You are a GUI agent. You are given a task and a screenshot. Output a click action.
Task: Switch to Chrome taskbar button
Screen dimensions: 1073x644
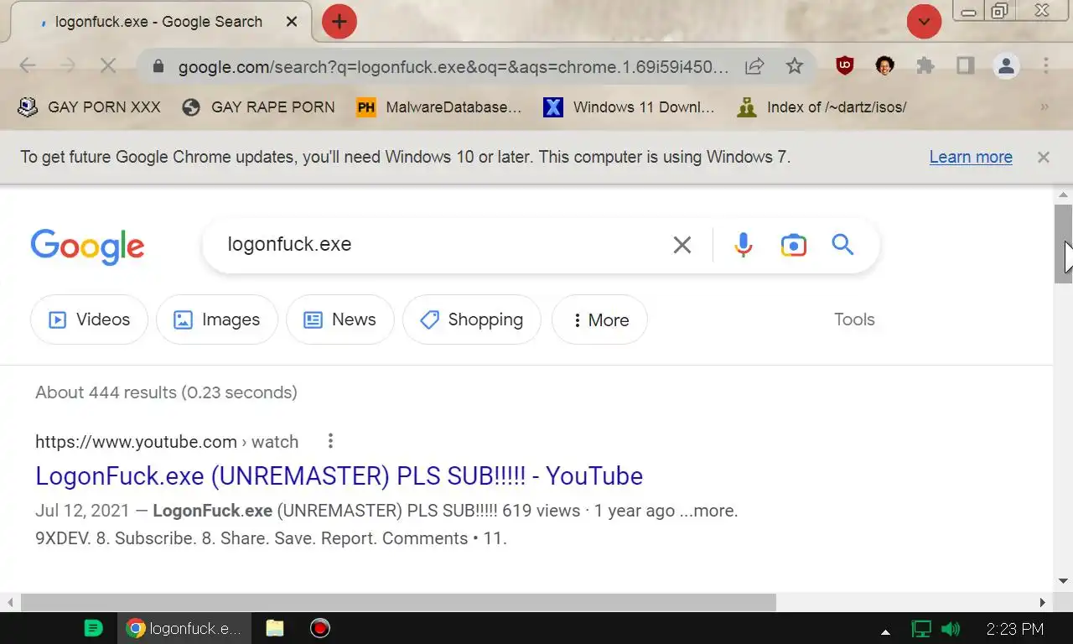click(184, 628)
